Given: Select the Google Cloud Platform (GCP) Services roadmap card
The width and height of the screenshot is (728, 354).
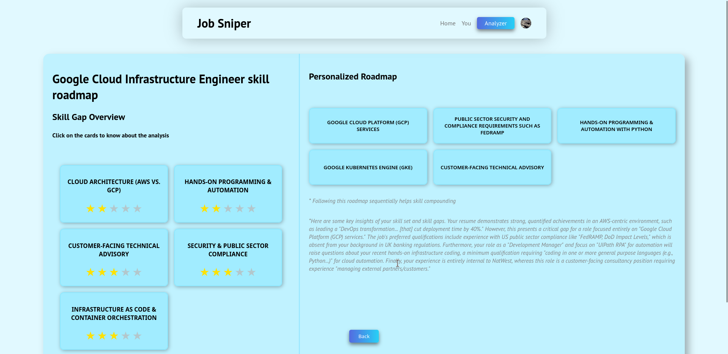Looking at the screenshot, I should [368, 126].
